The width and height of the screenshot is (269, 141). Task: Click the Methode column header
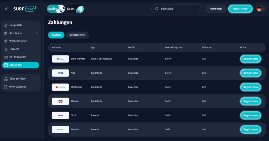pos(56,47)
